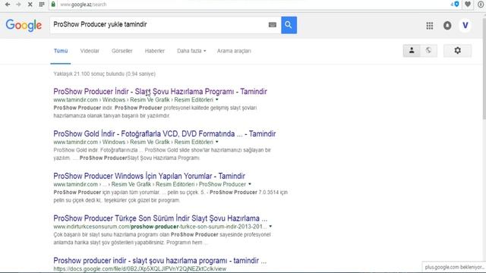Click the address bar URL field
The height and width of the screenshot is (273, 486).
[x=248, y=5]
